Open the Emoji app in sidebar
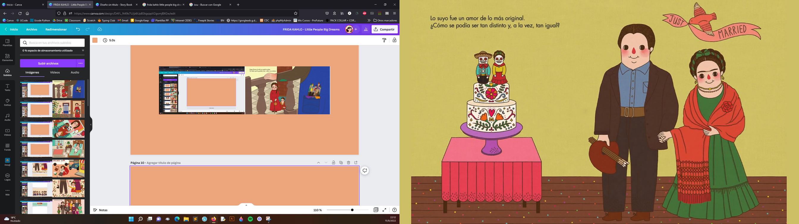Image resolution: width=799 pixels, height=224 pixels. tap(7, 162)
